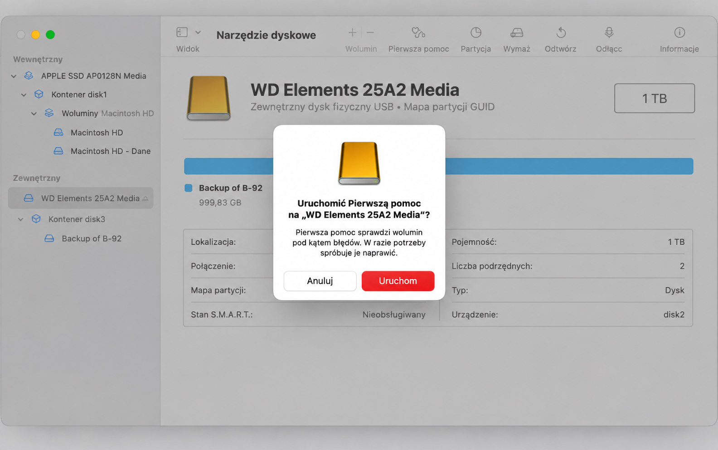The width and height of the screenshot is (718, 450).
Task: Click the "999,83 GB" size text
Action: (220, 203)
